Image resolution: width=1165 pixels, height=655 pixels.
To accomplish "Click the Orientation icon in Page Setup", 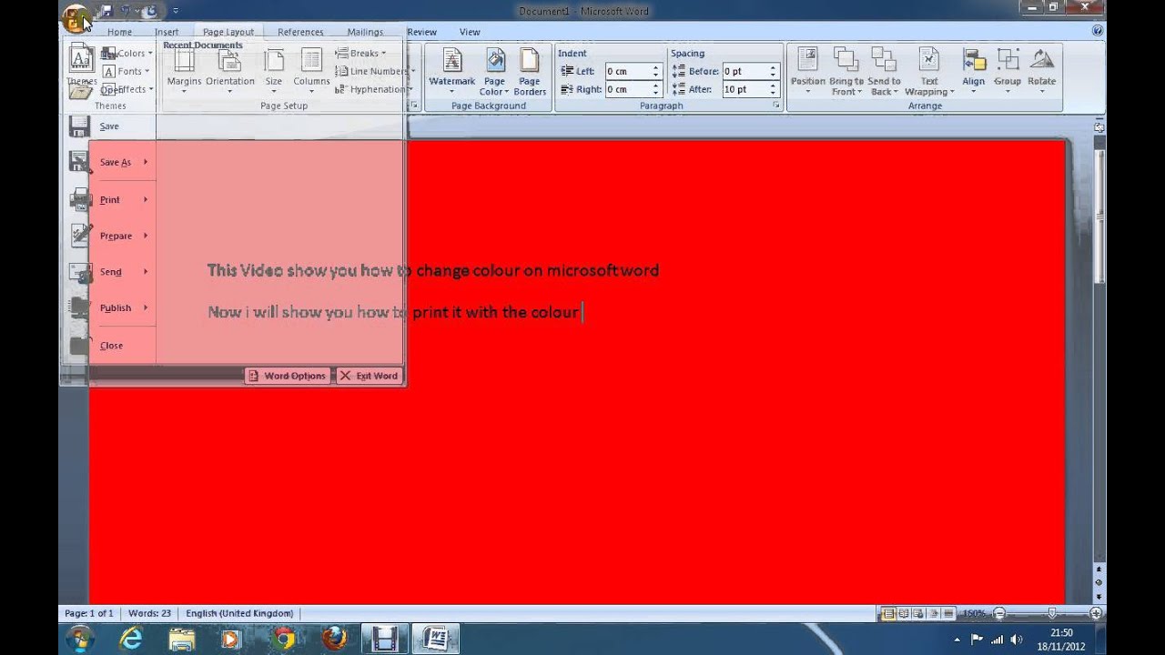I will (229, 60).
